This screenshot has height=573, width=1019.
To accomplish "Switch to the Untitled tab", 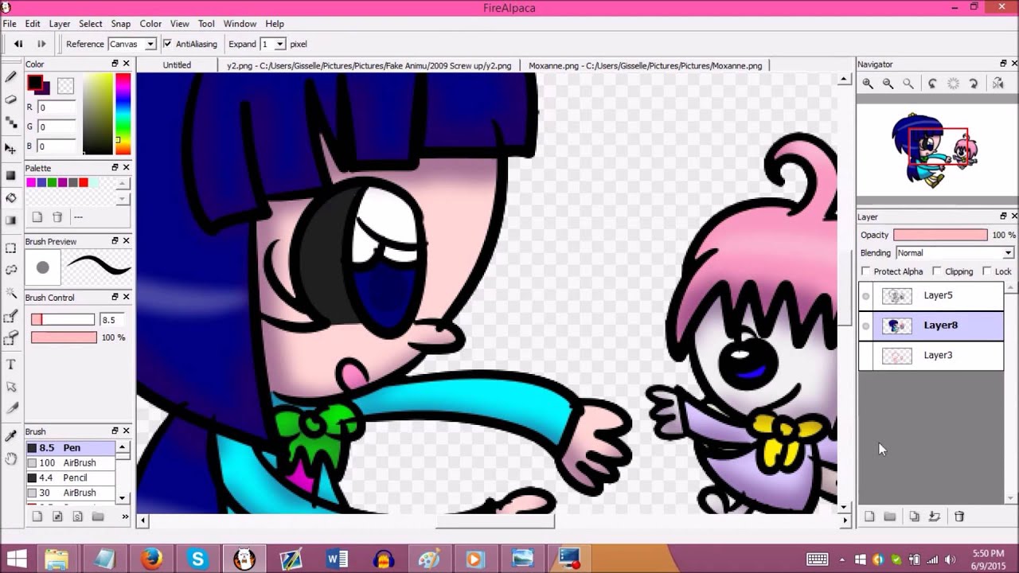I will (177, 65).
